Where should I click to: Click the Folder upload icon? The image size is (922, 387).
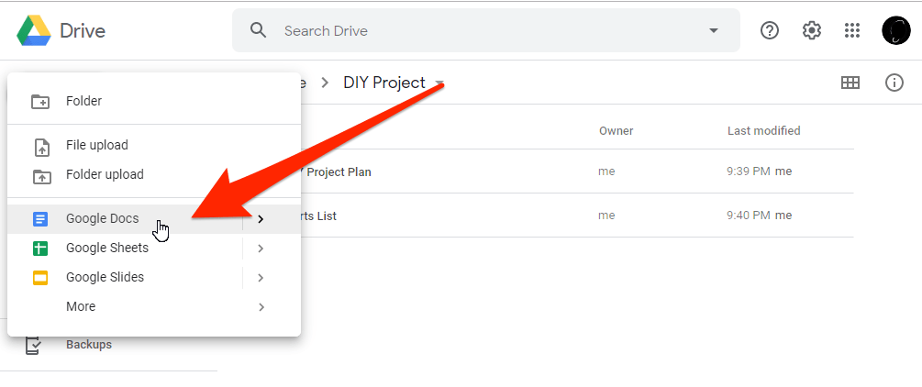pyautogui.click(x=42, y=176)
